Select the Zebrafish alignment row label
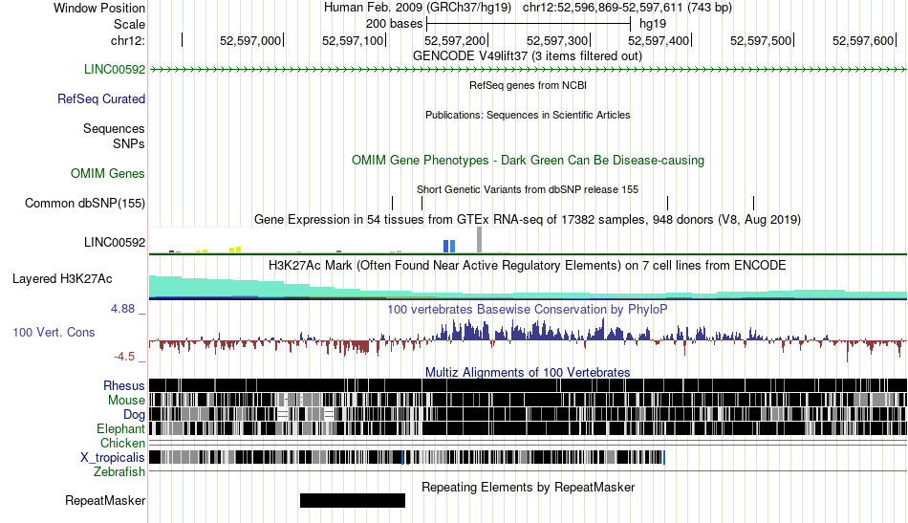 tap(119, 472)
